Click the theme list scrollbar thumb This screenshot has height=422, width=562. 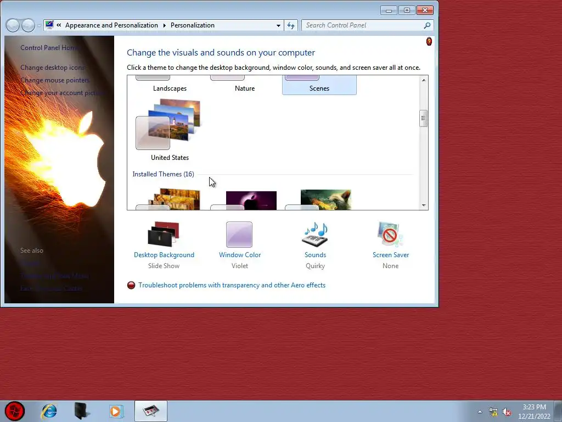click(x=423, y=118)
